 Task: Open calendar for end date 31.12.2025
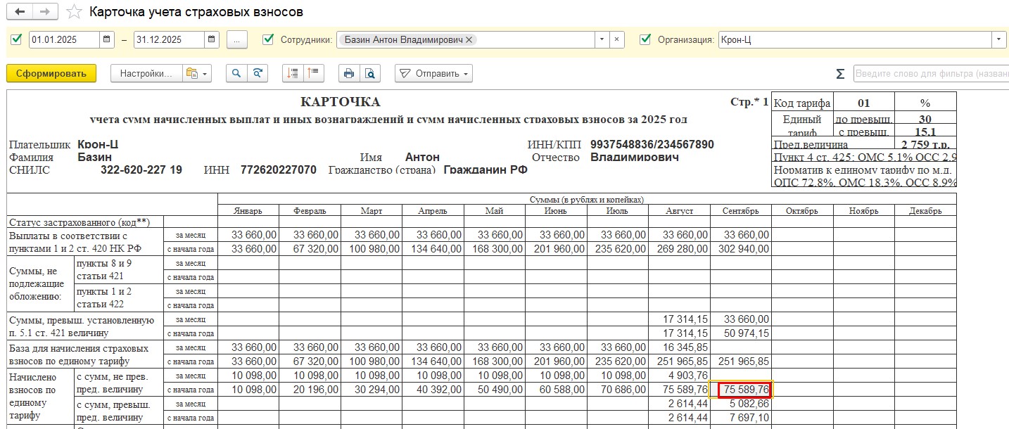(211, 40)
